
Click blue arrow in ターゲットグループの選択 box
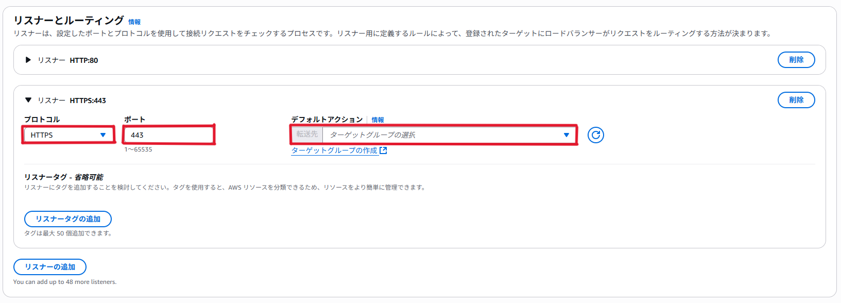pyautogui.click(x=567, y=135)
